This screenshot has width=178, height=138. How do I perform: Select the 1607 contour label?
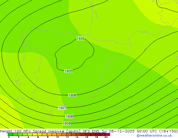[x=62, y=108]
